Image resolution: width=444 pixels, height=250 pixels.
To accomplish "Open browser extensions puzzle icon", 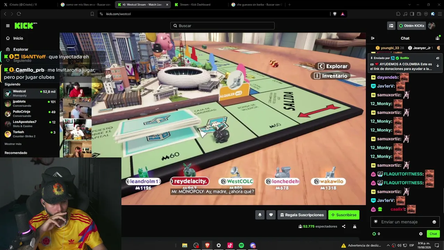I will [398, 14].
